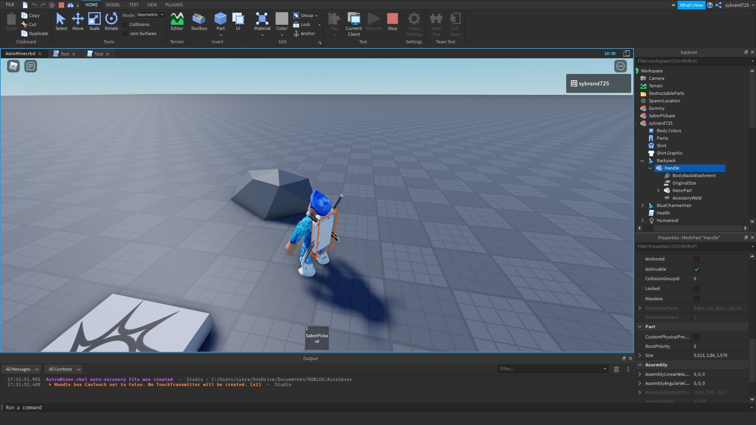
Task: Switch to the MODEL ribbon tab
Action: (x=113, y=5)
